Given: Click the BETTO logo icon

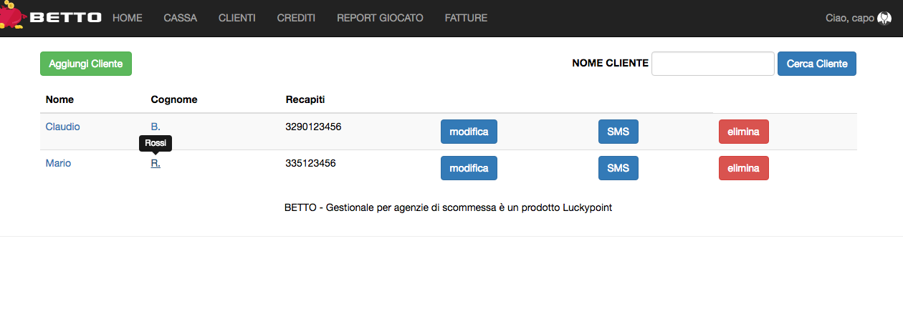Looking at the screenshot, I should (x=12, y=17).
